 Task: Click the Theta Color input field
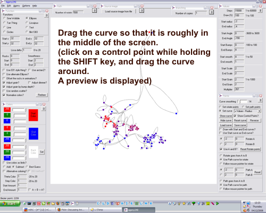click(x=22, y=176)
